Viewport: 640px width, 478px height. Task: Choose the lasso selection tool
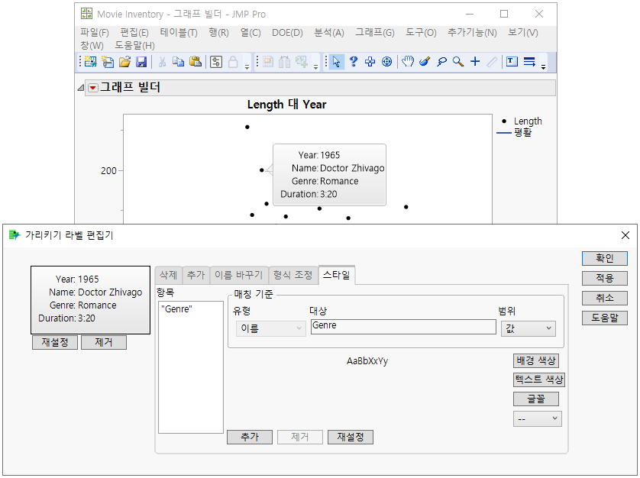441,62
